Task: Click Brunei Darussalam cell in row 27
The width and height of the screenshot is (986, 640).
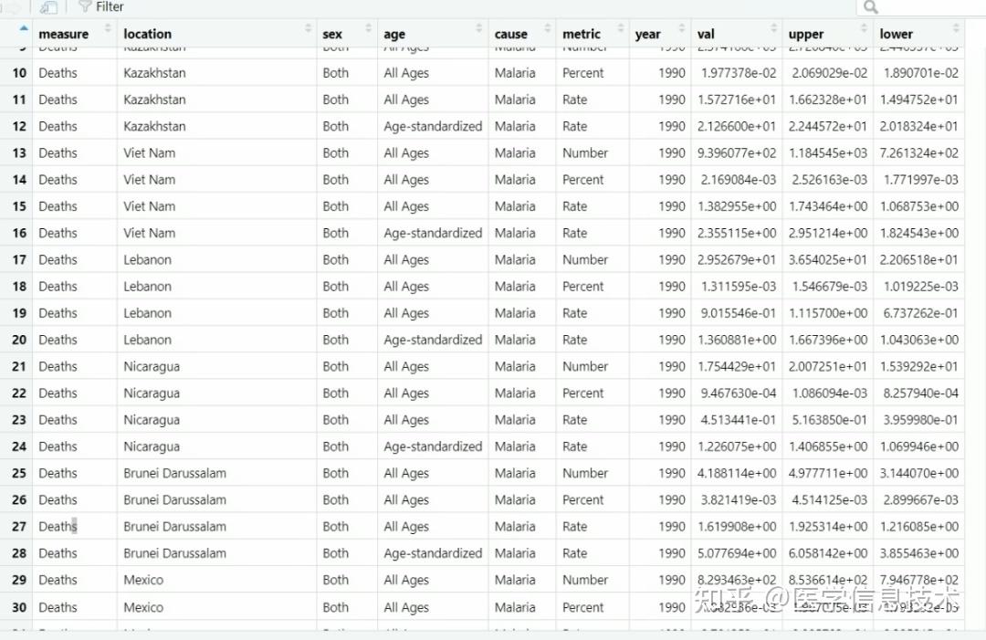Action: 174,527
